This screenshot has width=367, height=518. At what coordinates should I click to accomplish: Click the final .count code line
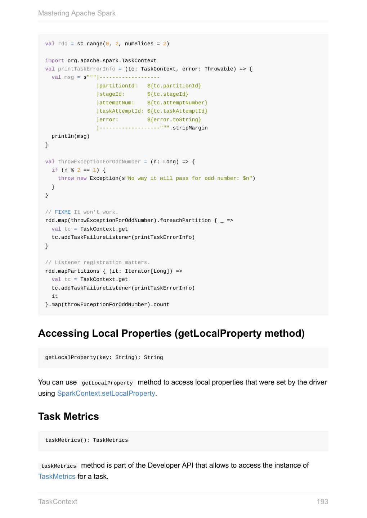point(107,305)
